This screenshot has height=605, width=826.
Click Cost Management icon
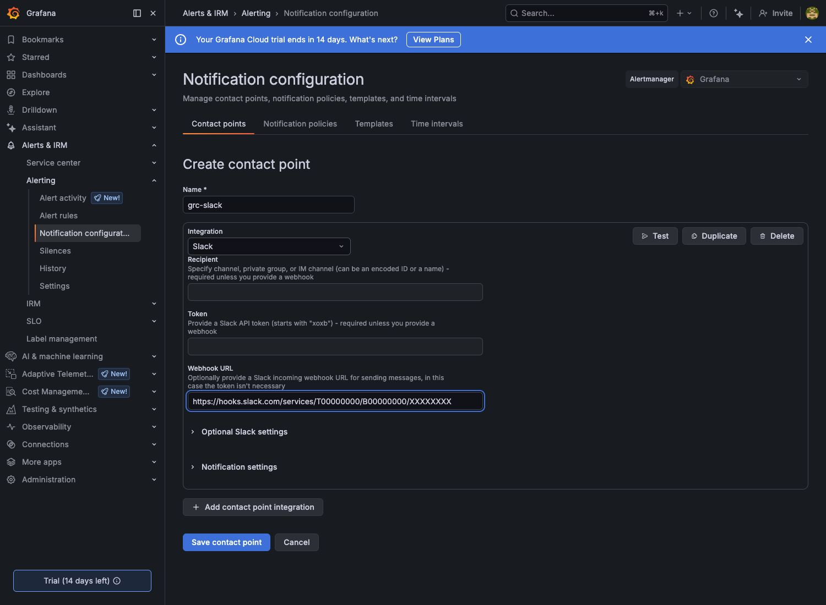tap(11, 392)
